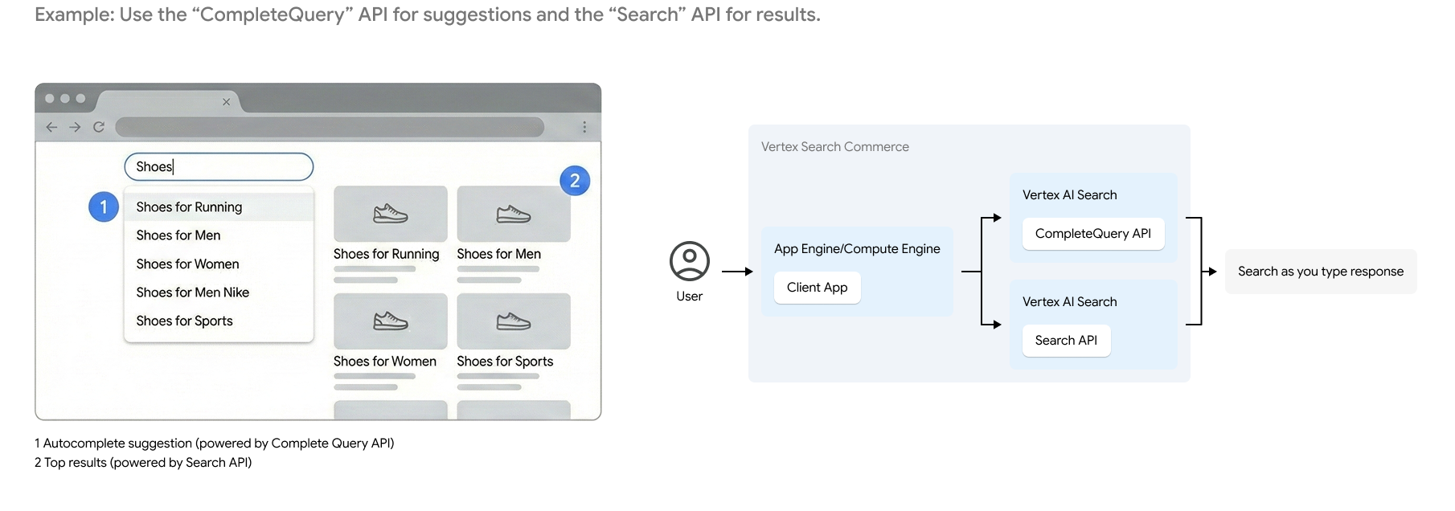
Task: Select "Shoes for Sports" in dropdown list
Action: coord(184,321)
